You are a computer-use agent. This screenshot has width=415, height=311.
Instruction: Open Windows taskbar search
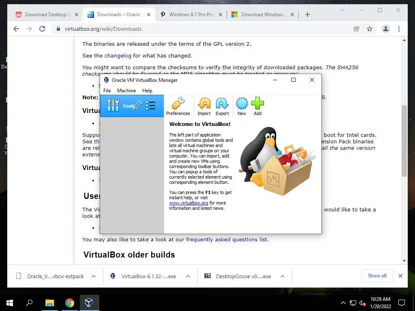tap(29, 303)
